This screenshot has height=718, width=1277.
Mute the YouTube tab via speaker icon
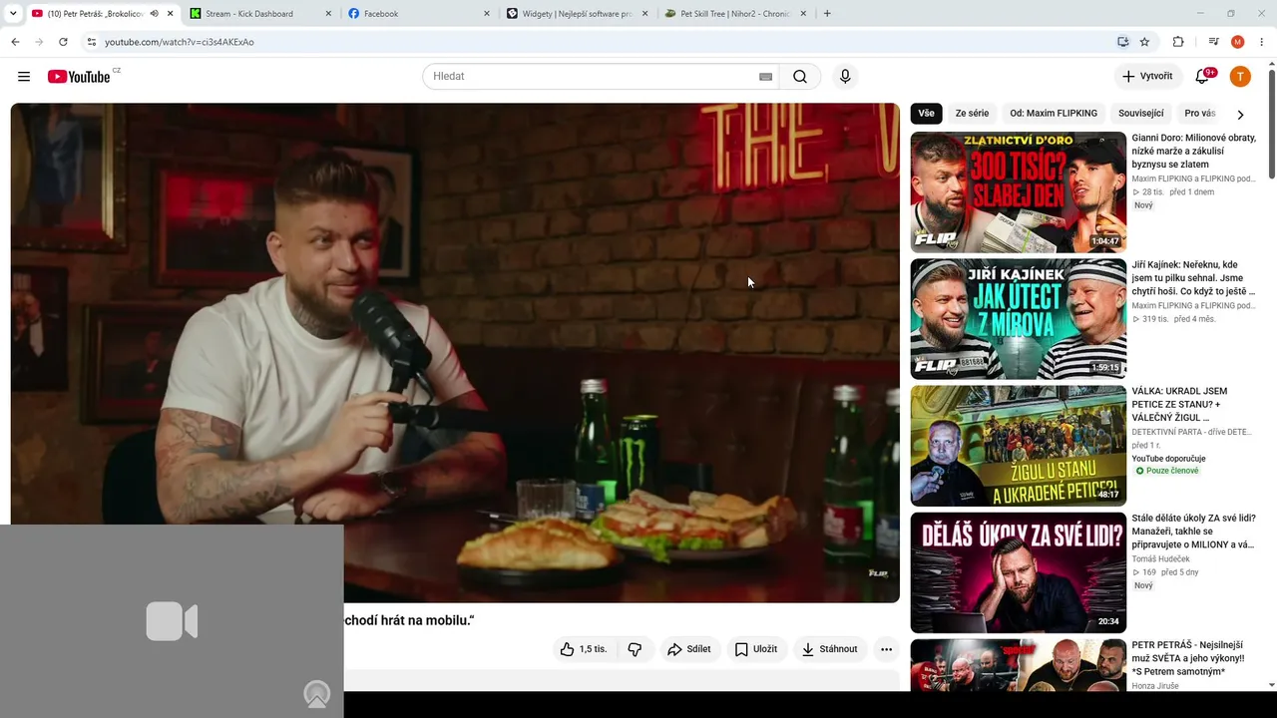(154, 14)
